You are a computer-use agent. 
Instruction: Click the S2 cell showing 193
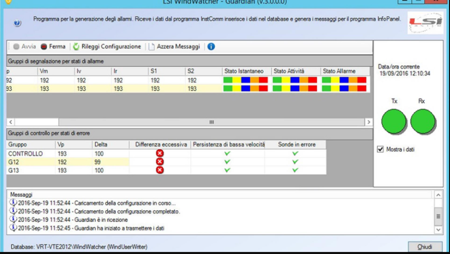coord(204,89)
